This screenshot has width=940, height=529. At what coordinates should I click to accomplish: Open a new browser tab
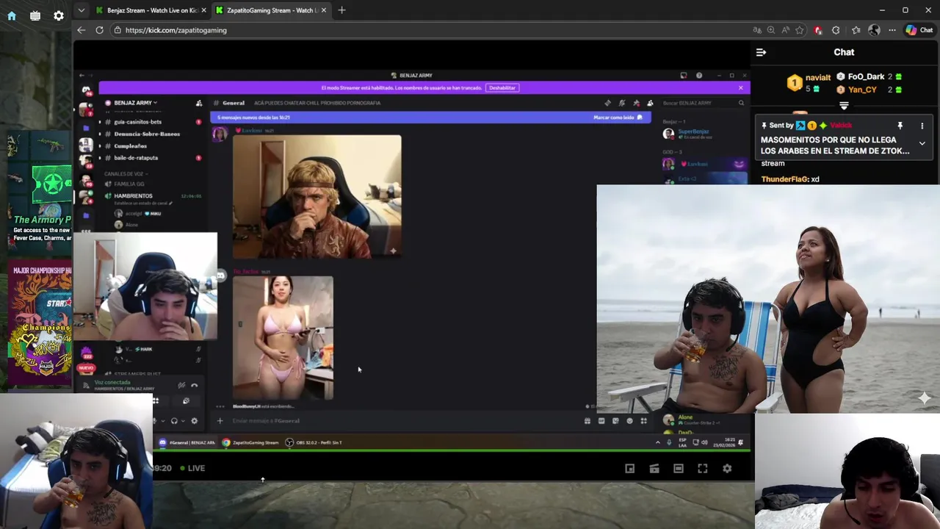[341, 10]
